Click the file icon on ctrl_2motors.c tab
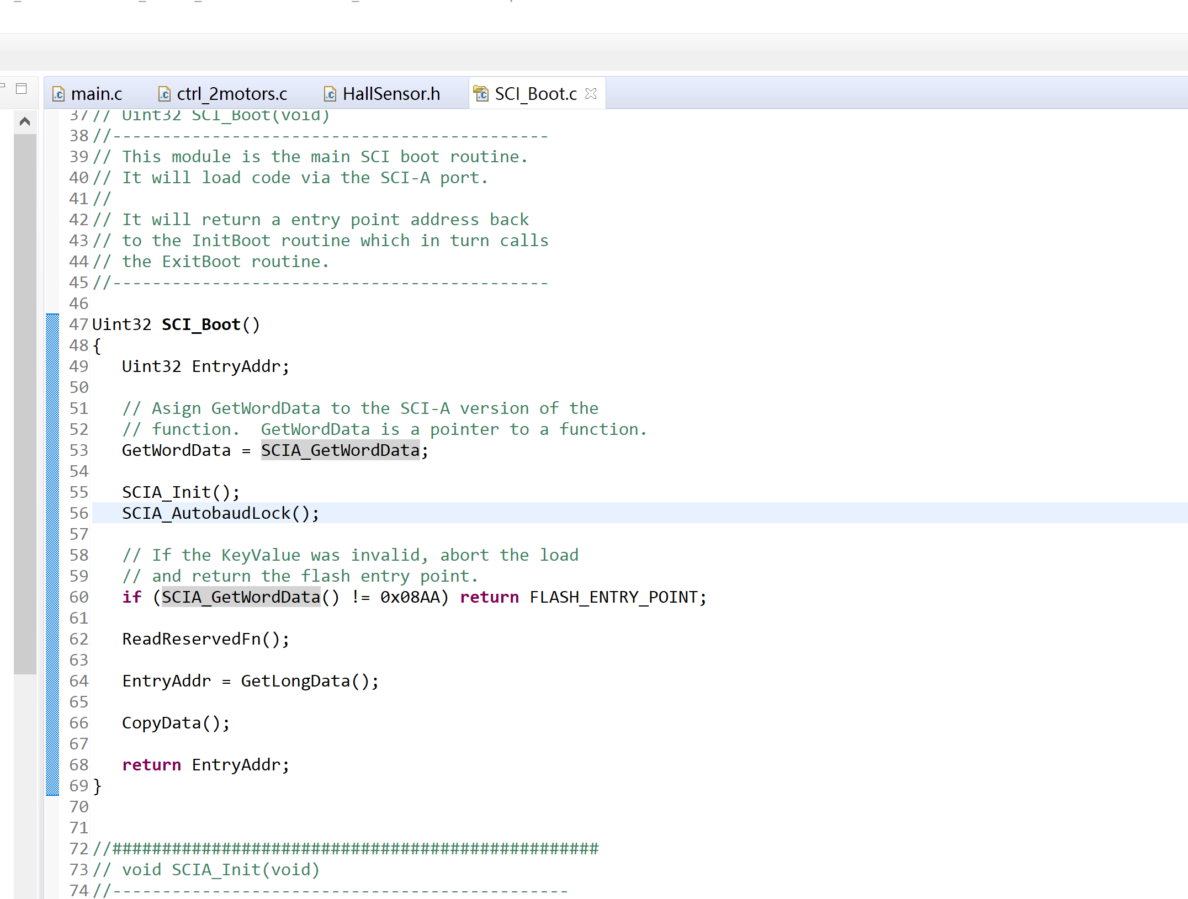The height and width of the screenshot is (899, 1188). click(x=164, y=94)
